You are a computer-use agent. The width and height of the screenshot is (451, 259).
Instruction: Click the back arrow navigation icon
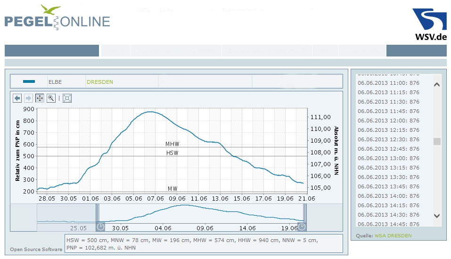tap(17, 98)
